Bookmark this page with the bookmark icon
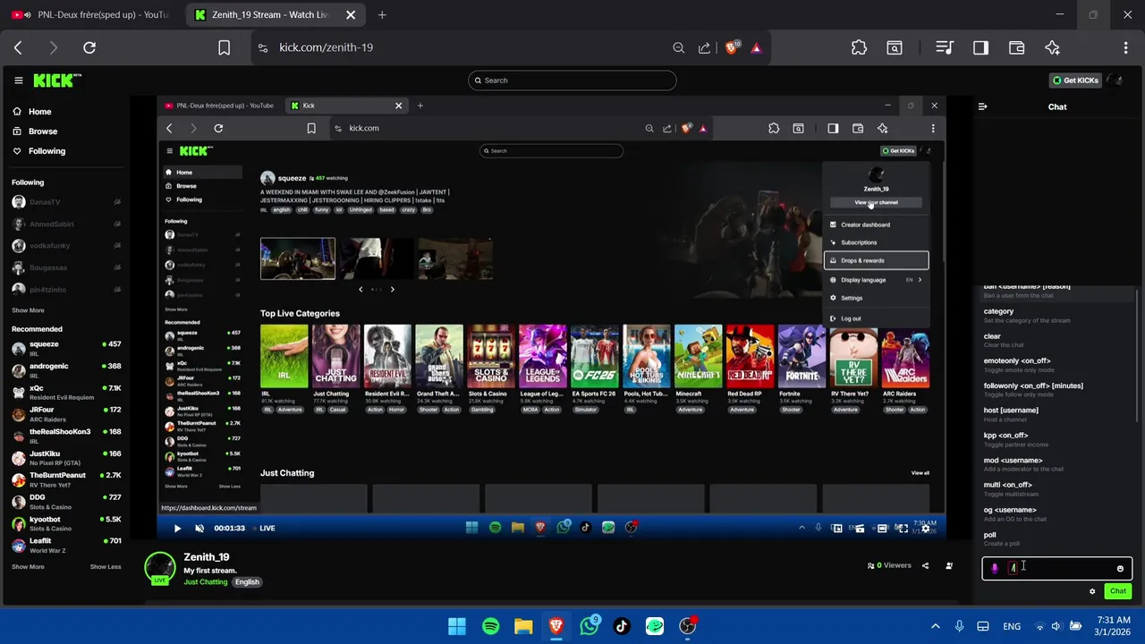Screen dimensions: 1145x644 coord(225,47)
